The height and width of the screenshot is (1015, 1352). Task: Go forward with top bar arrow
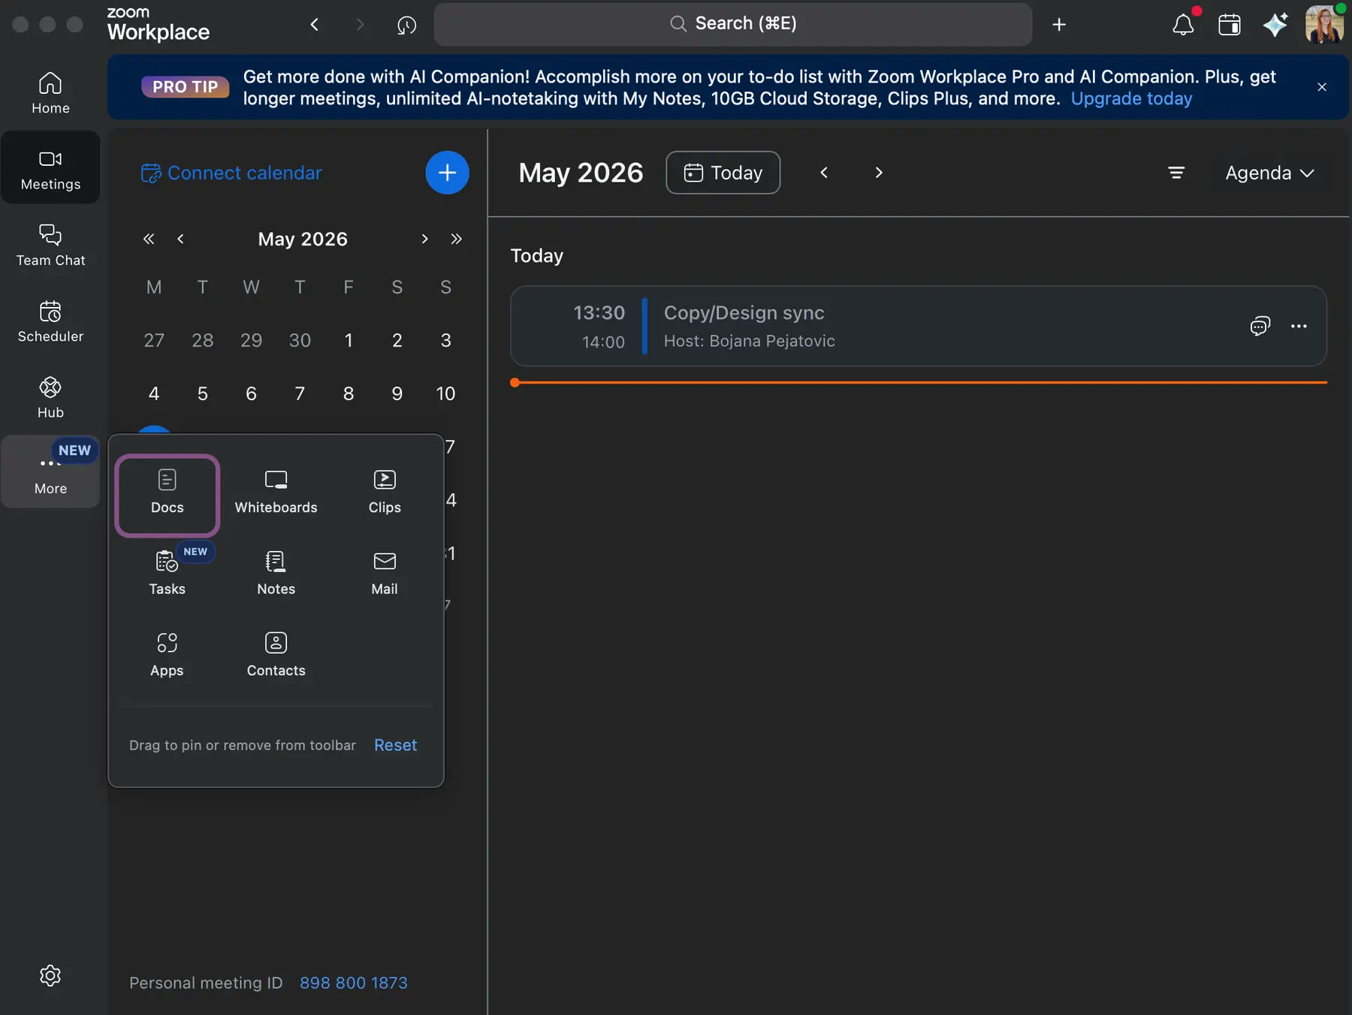[x=360, y=25]
